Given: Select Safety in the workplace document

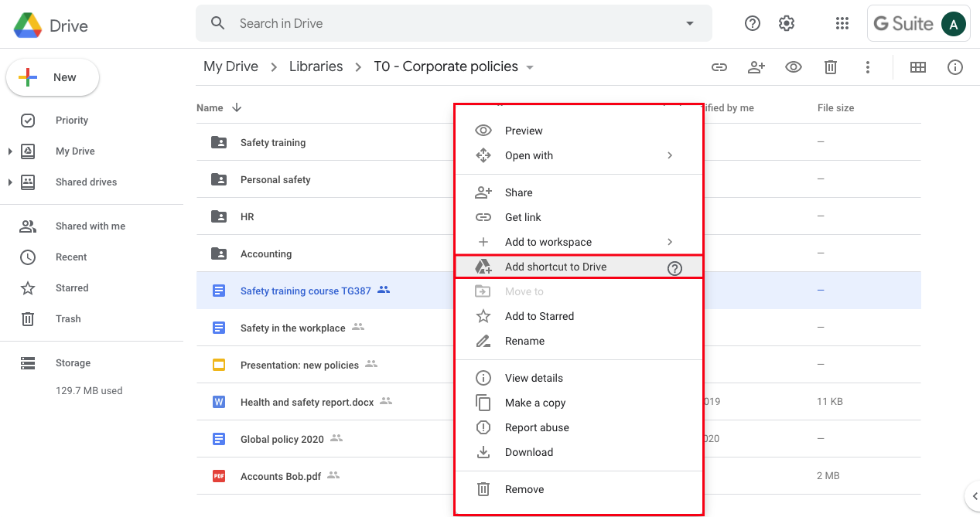Looking at the screenshot, I should (292, 328).
